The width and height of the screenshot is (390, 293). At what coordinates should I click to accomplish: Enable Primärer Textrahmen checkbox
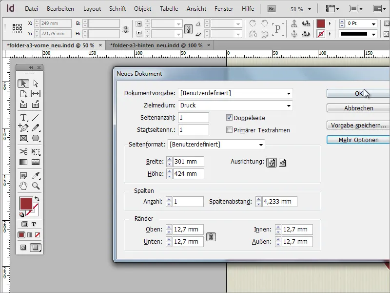click(229, 130)
